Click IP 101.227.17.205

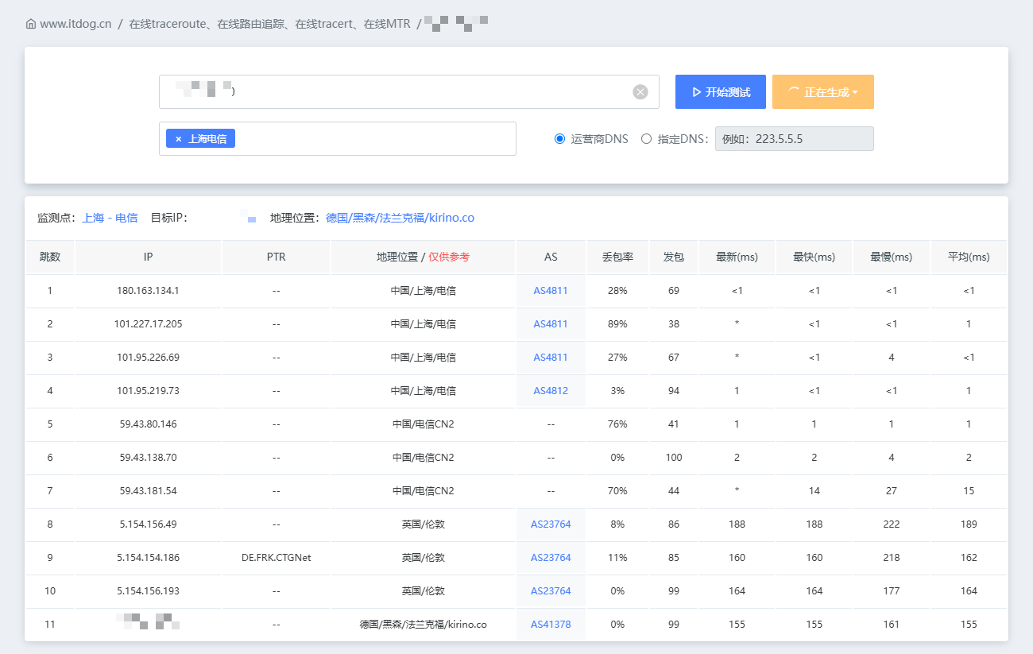pyautogui.click(x=148, y=324)
